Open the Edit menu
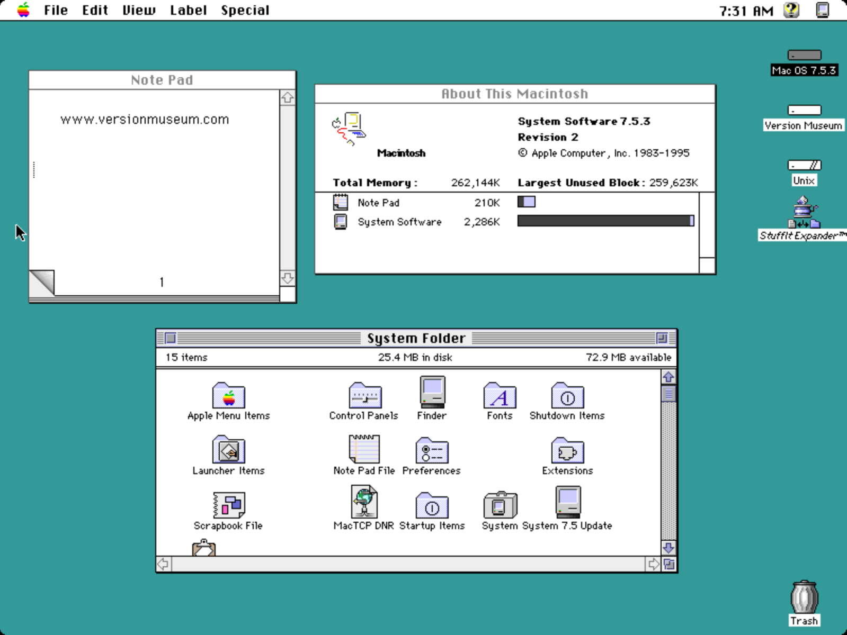 coord(95,10)
